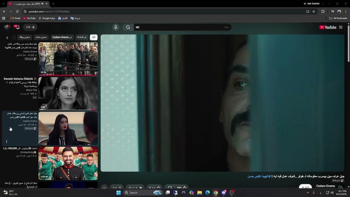Open the MuZa TiNa channel name

(31, 90)
